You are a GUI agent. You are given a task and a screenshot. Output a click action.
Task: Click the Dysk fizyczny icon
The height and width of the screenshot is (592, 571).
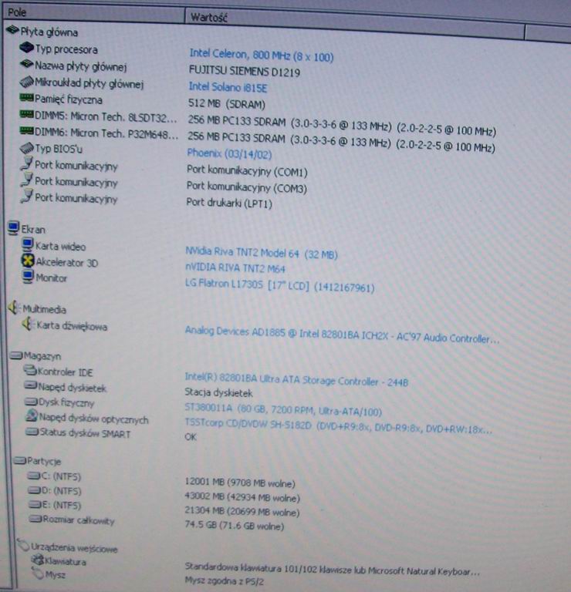31,402
